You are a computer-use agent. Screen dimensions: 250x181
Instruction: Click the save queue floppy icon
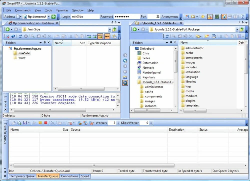[x=25, y=123]
